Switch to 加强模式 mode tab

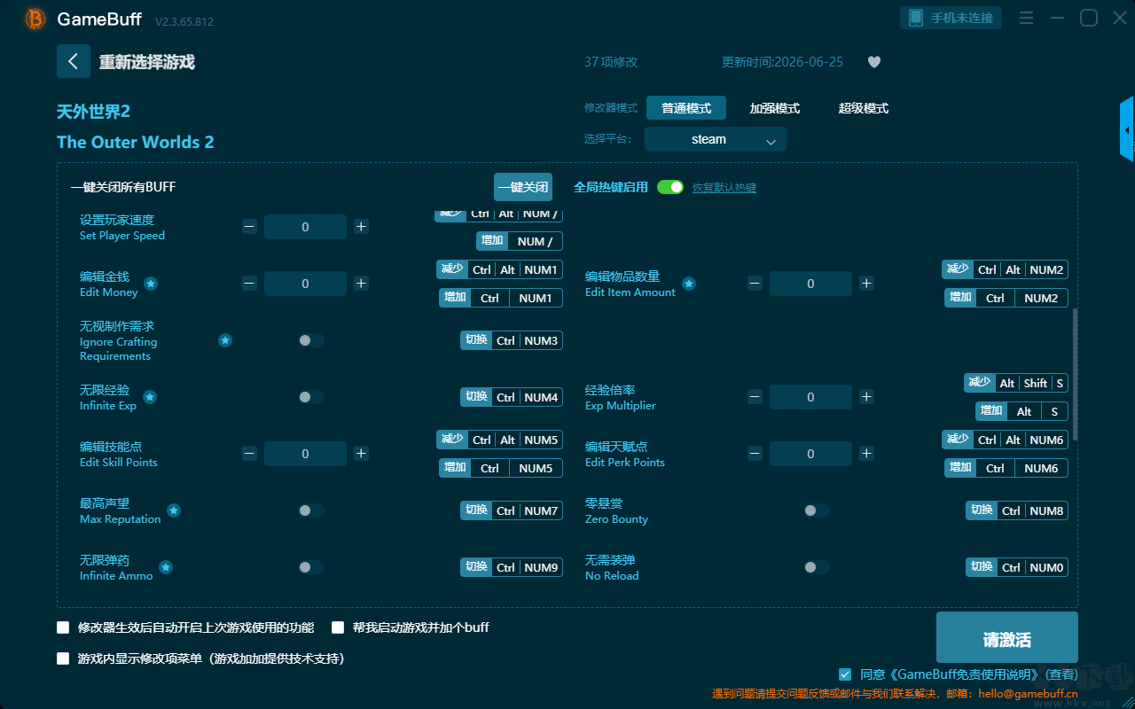(775, 108)
